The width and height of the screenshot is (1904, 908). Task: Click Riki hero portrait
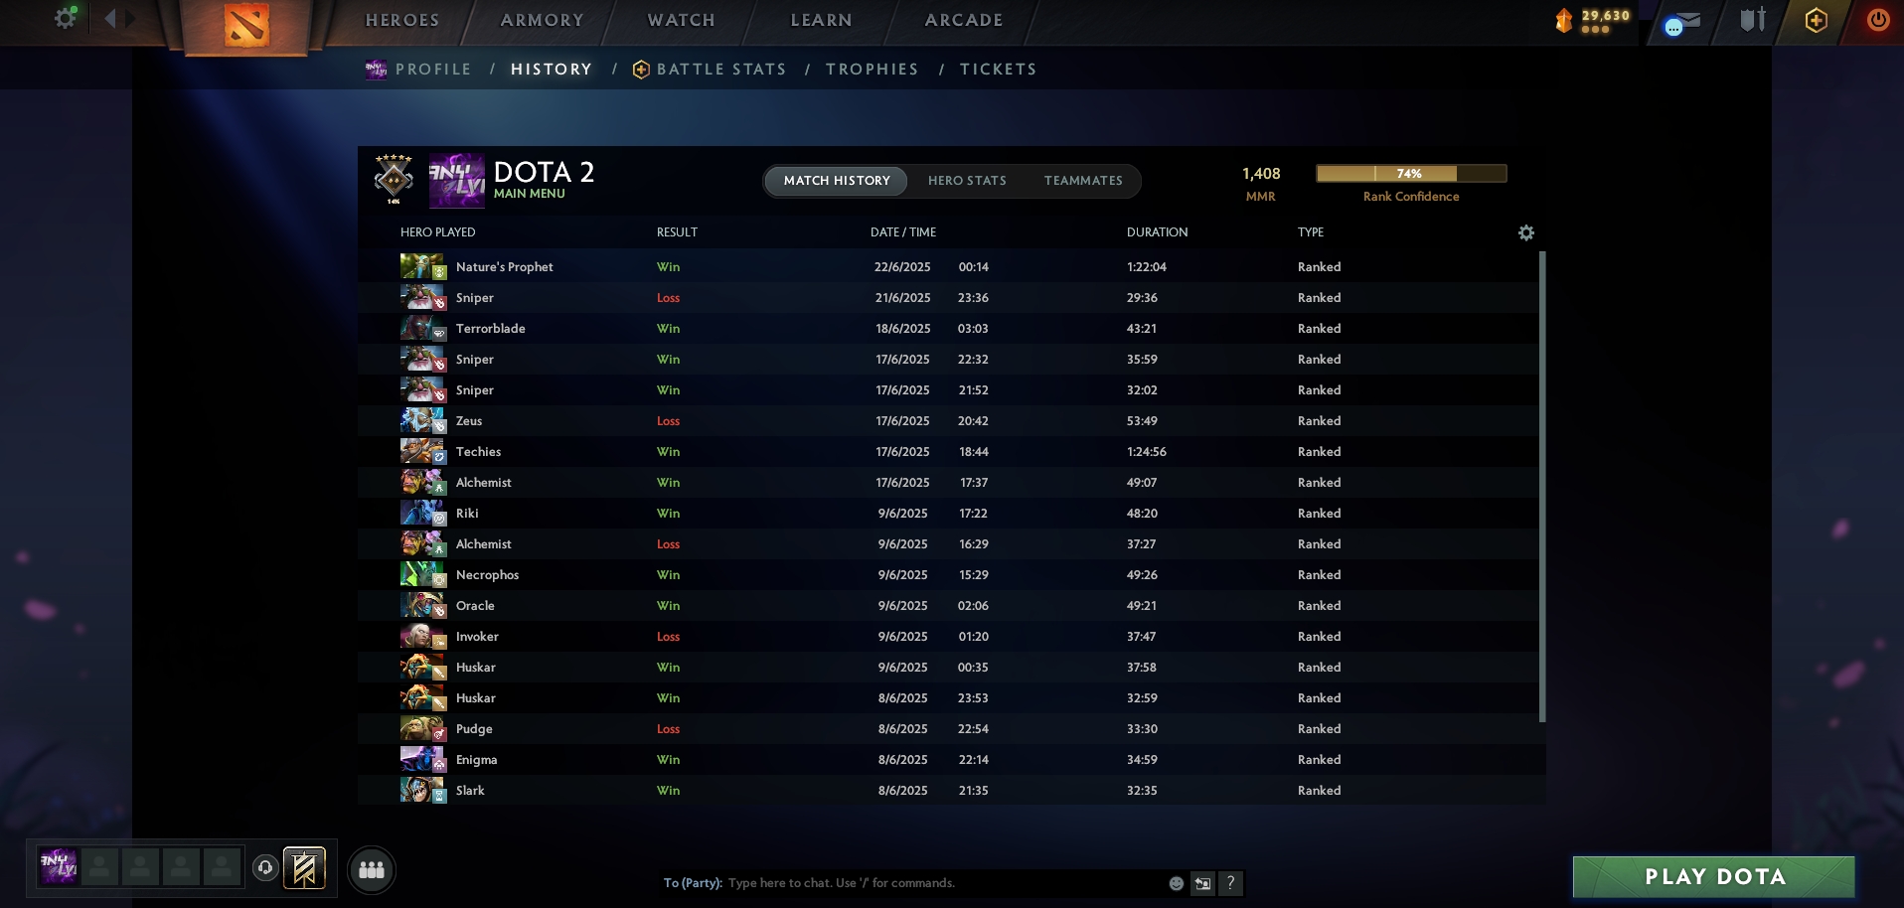pyautogui.click(x=422, y=513)
